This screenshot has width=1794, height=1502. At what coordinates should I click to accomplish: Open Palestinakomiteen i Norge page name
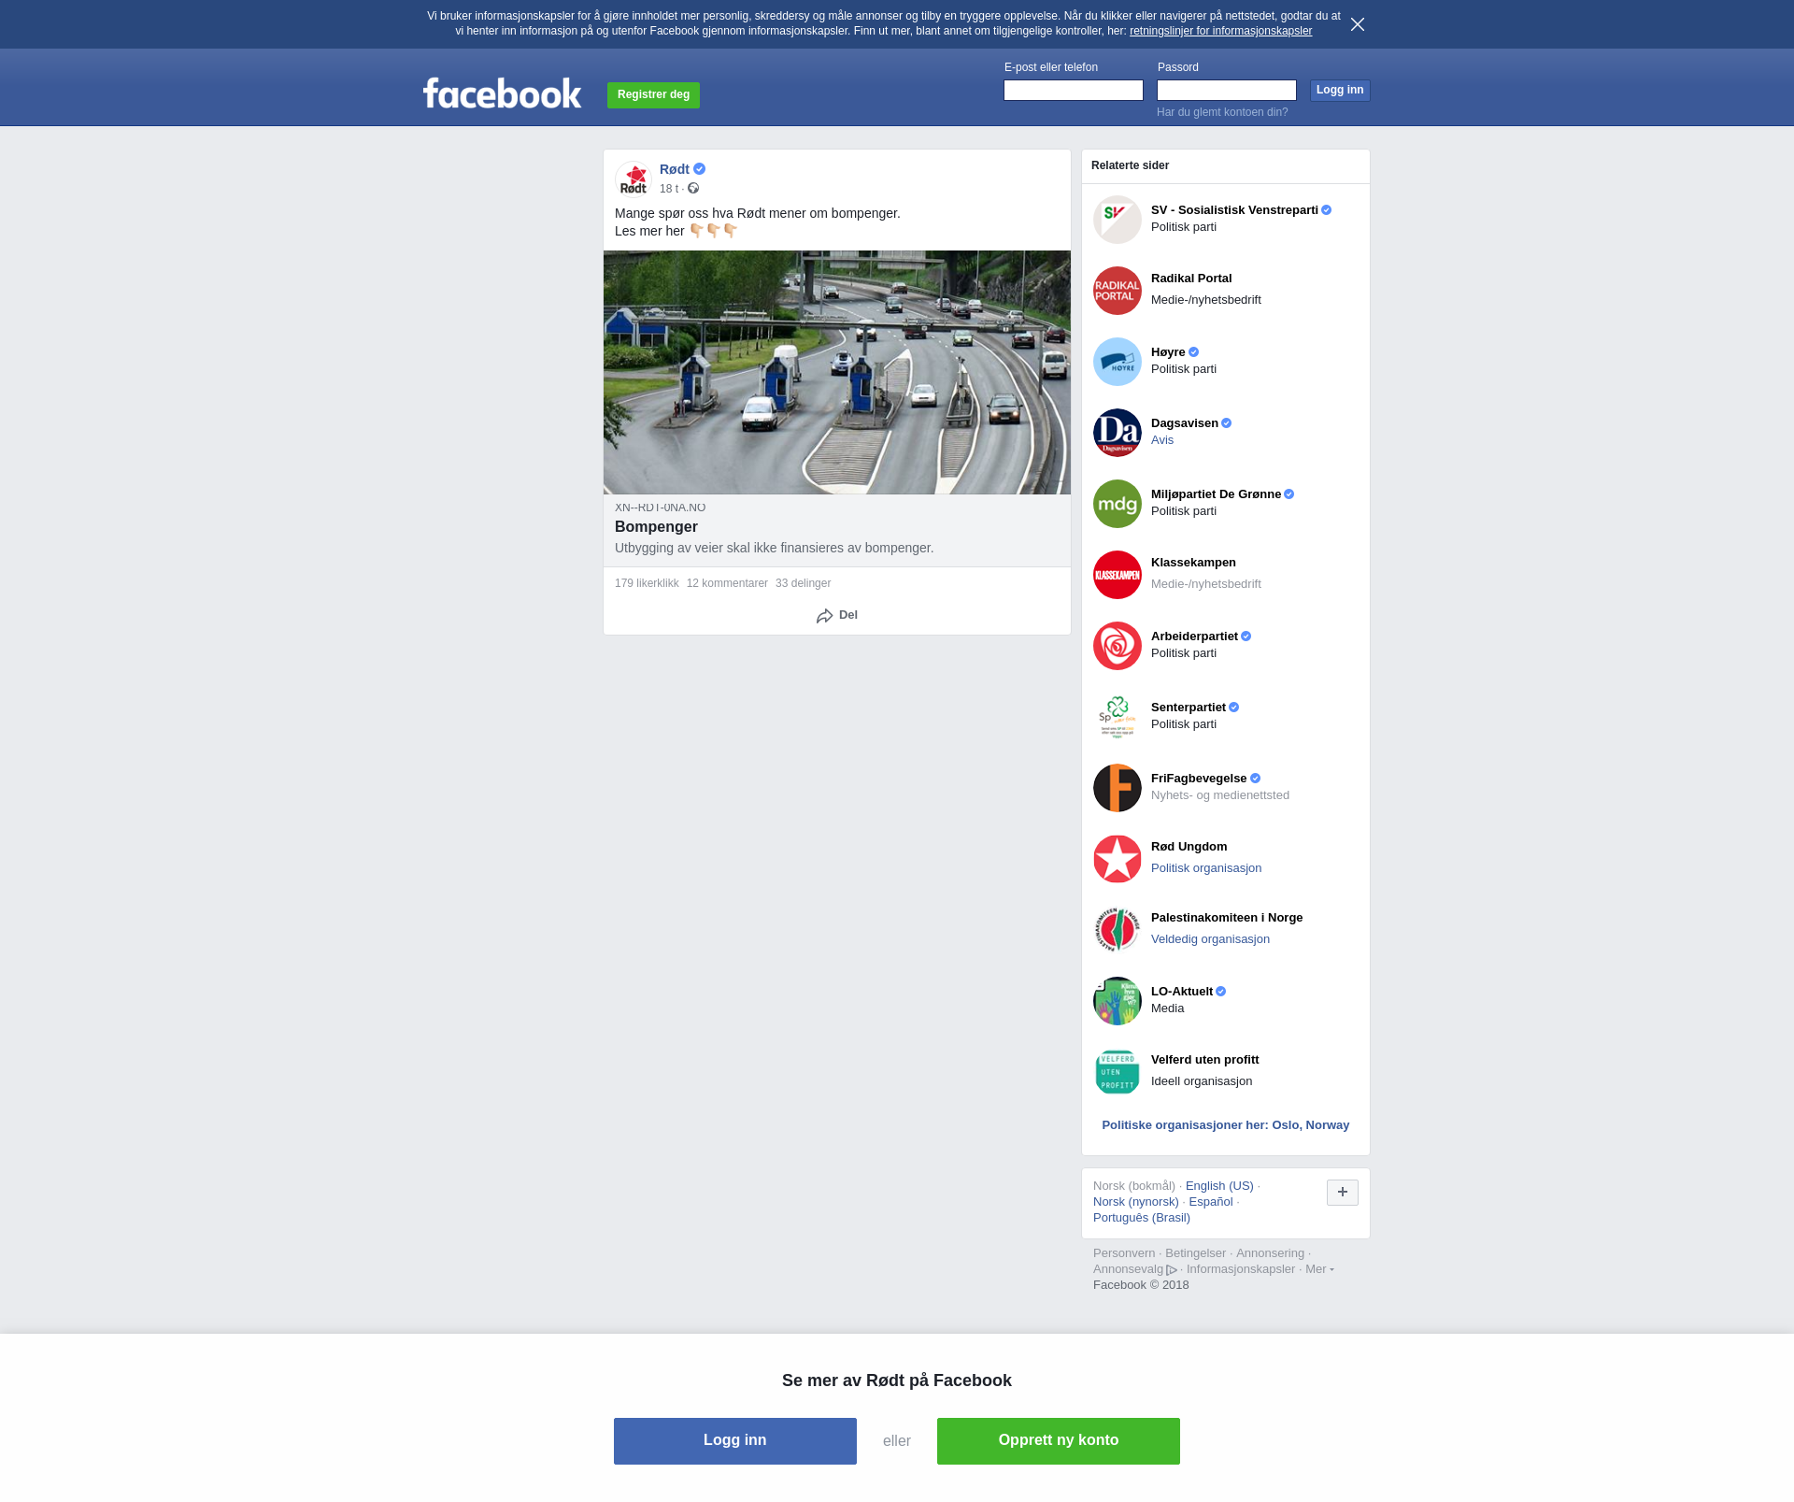1226,918
